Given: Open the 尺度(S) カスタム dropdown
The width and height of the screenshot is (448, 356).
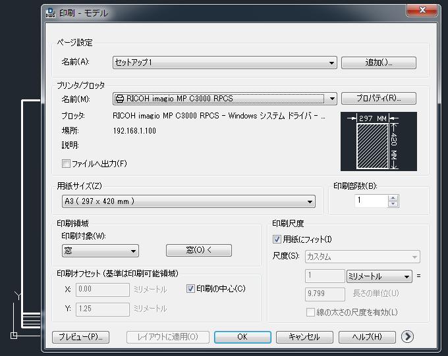Looking at the screenshot, I should [362, 257].
